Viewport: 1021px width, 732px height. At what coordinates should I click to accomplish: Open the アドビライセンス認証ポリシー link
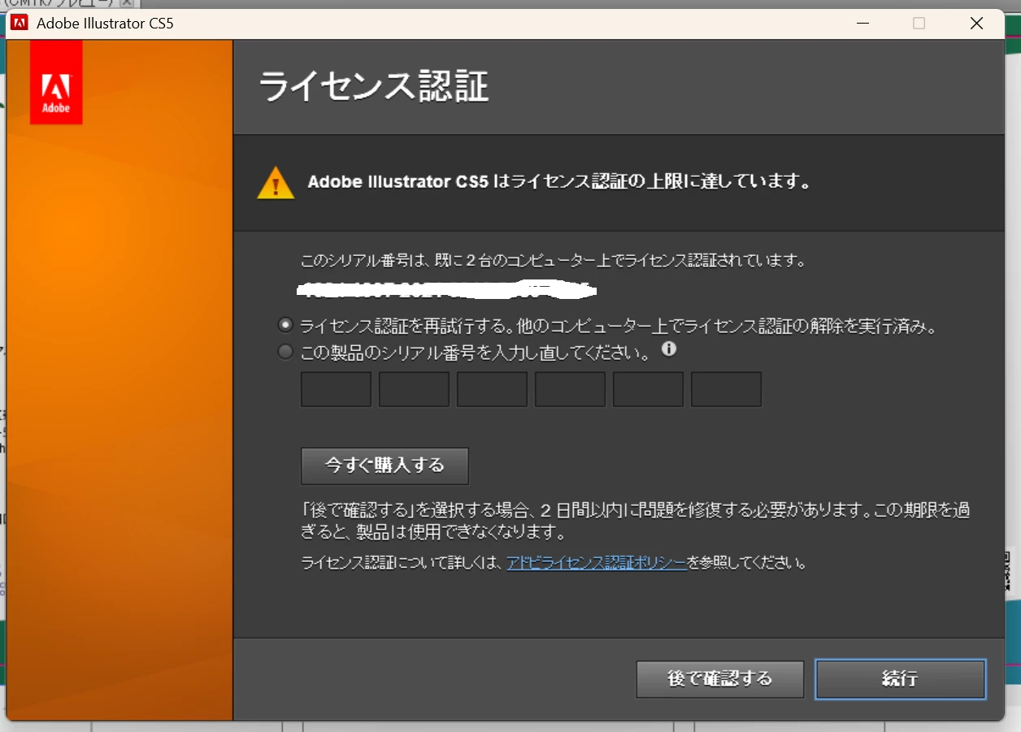pos(597,562)
